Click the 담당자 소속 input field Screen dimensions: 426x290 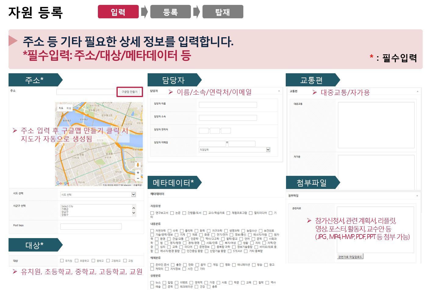tap(228, 118)
